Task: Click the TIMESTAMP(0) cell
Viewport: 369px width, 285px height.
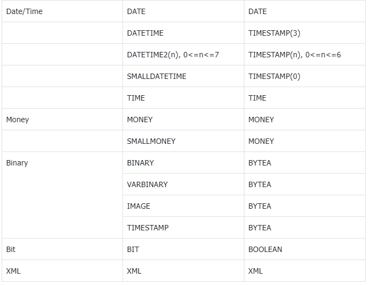Action: point(274,76)
